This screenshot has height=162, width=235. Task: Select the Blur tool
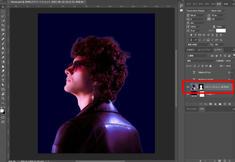(3, 67)
